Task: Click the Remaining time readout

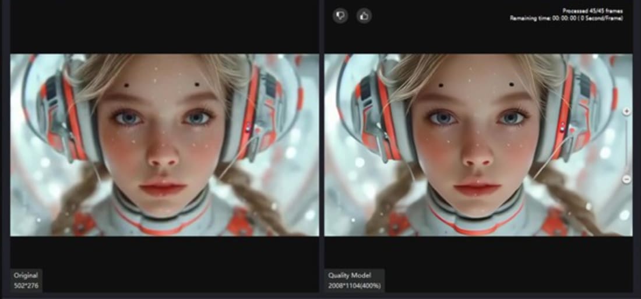Action: click(566, 19)
